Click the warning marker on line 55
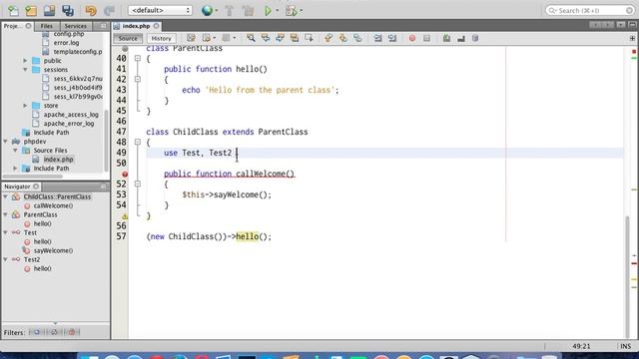 click(125, 216)
